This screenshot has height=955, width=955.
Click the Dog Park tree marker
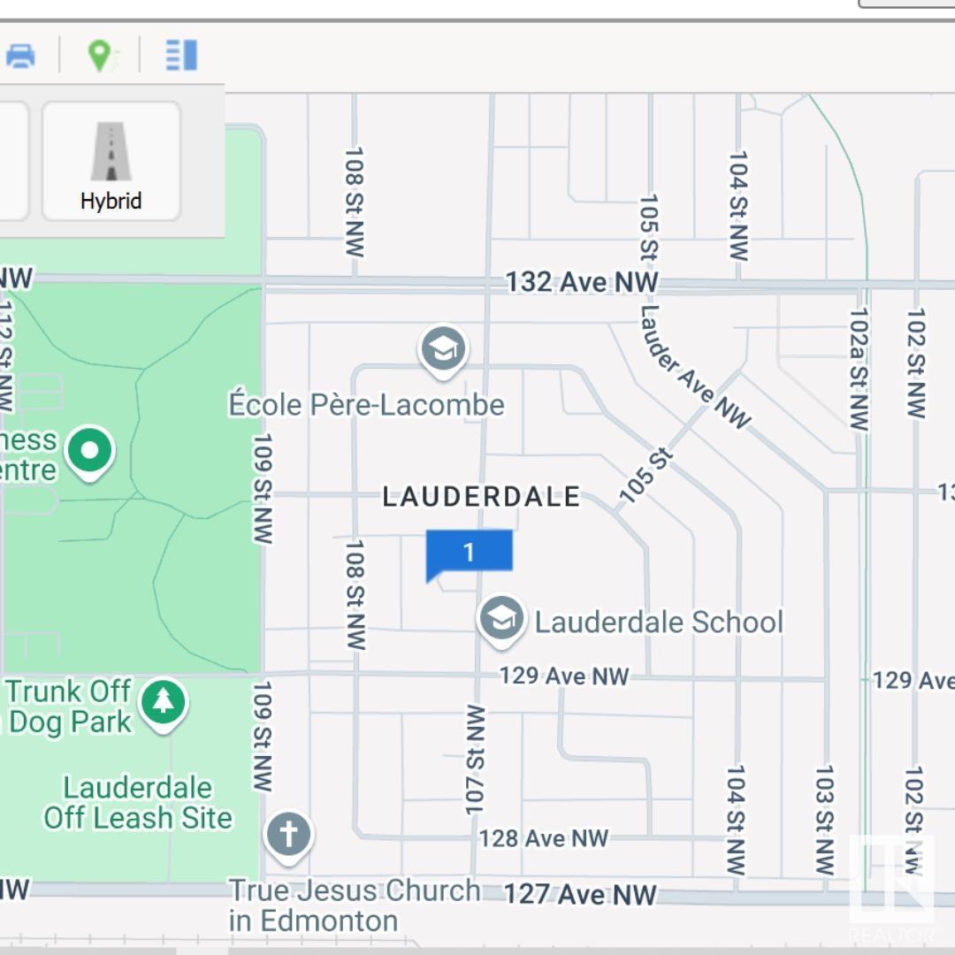(164, 705)
